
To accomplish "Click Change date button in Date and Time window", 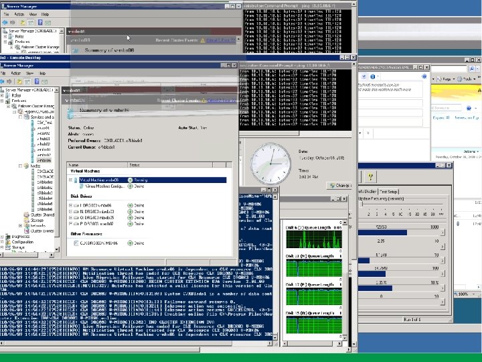I will pos(339,185).
